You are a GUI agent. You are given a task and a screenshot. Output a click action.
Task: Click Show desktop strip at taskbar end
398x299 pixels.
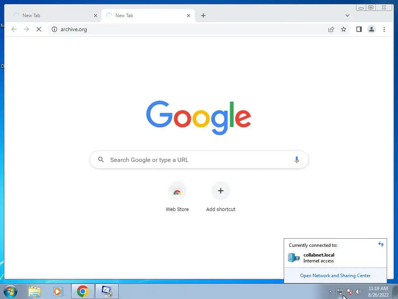[x=395, y=291]
